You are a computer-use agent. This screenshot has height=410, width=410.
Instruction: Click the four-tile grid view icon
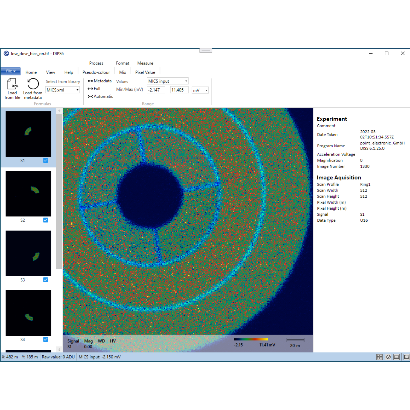tap(379, 357)
